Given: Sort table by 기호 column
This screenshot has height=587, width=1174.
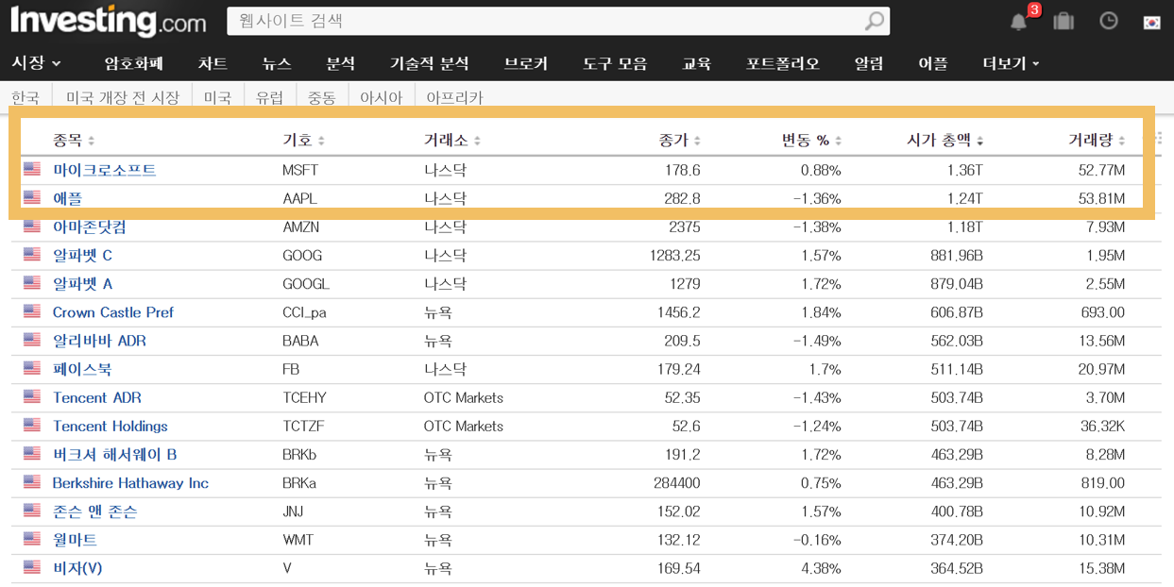Looking at the screenshot, I should pos(303,140).
